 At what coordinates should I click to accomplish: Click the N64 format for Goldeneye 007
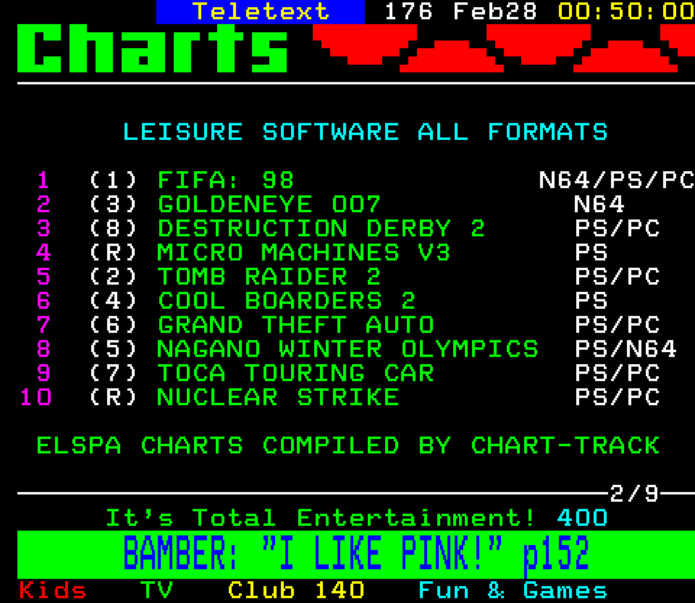pyautogui.click(x=599, y=205)
